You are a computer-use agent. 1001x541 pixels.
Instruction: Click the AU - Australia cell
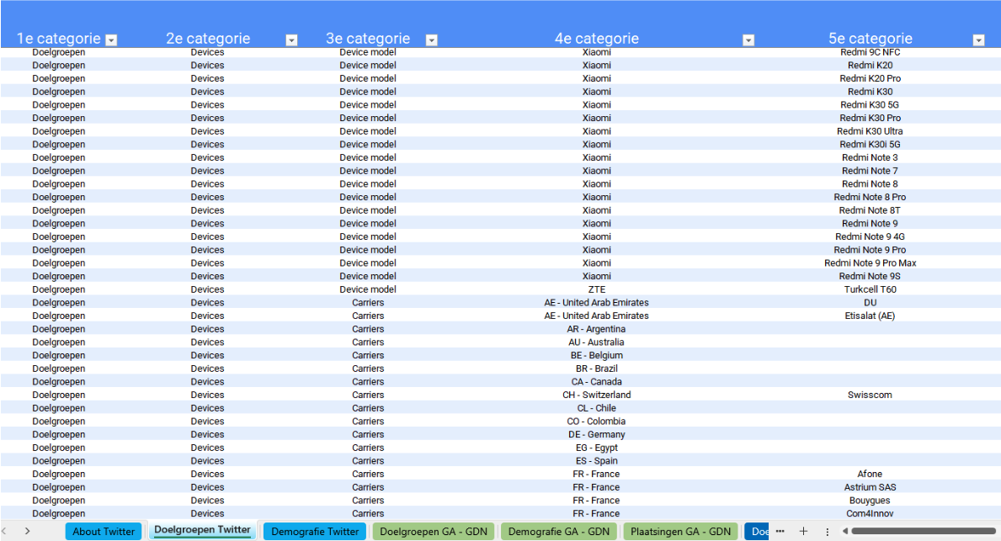597,342
